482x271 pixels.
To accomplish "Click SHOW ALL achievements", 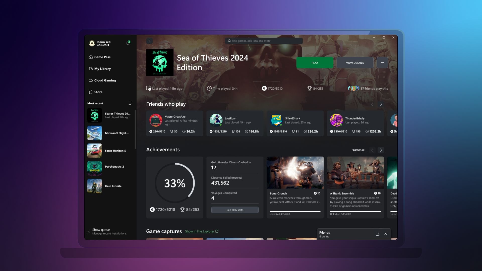I will pyautogui.click(x=359, y=150).
